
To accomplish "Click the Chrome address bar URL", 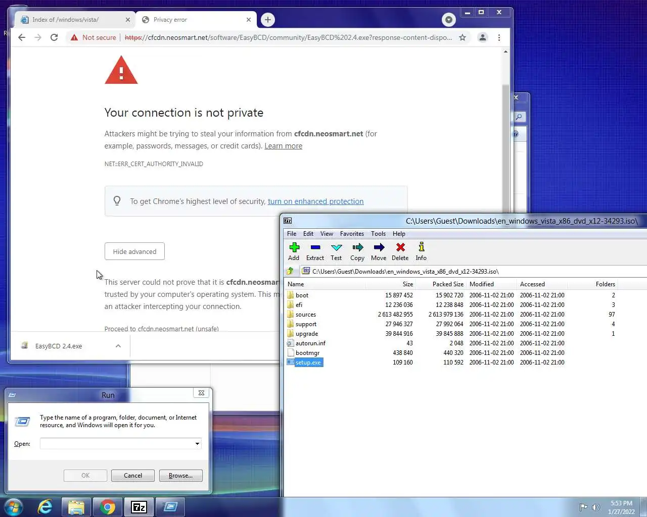I will (x=288, y=37).
